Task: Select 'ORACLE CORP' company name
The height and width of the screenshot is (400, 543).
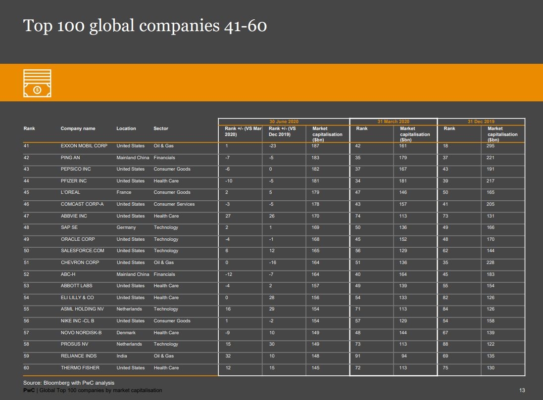Action: tap(78, 239)
